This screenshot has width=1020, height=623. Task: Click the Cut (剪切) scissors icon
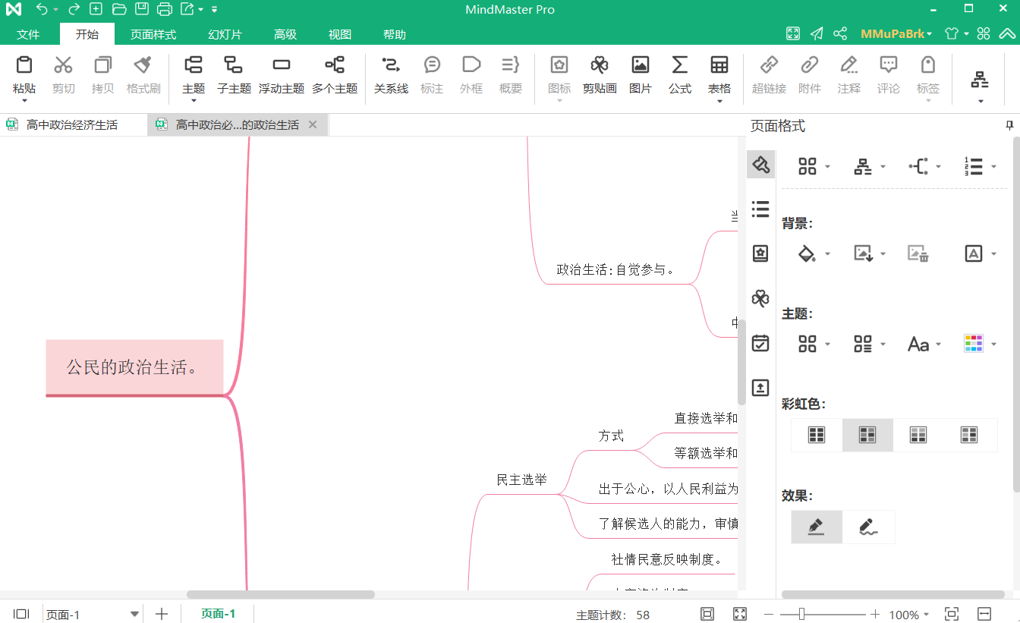click(64, 65)
